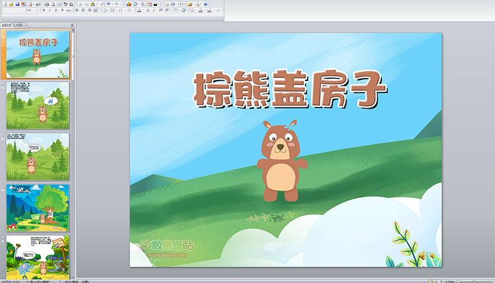Open the help question mark icon
Image resolution: width=495 pixels, height=283 pixels.
point(207,4)
